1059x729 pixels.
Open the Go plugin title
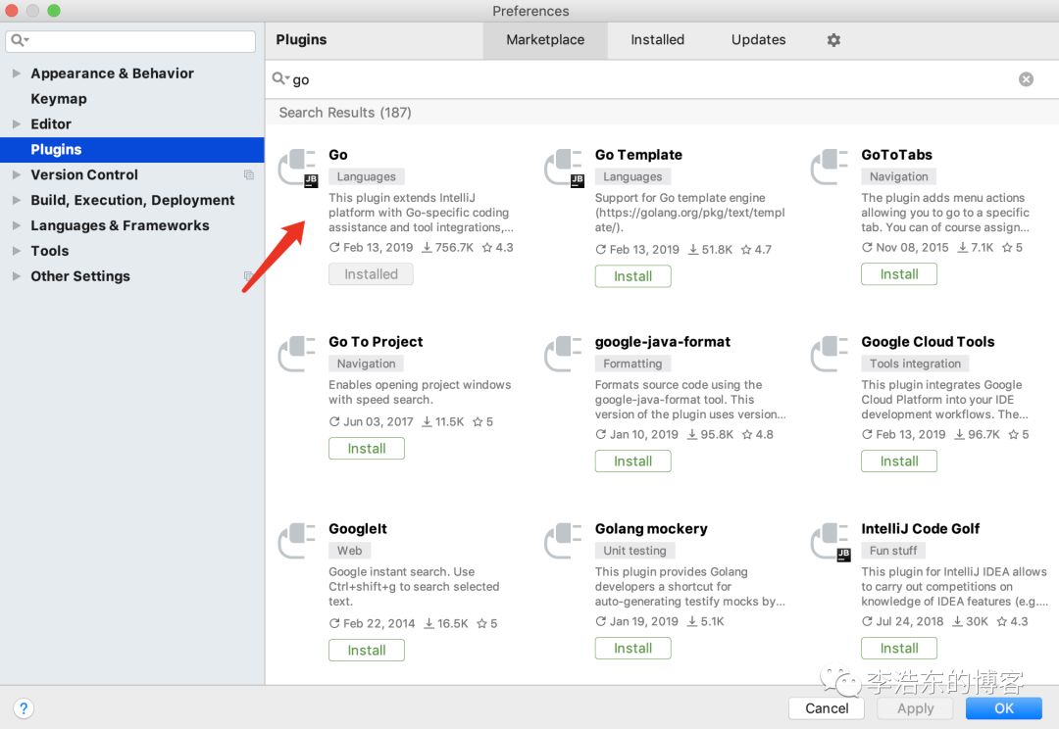pos(337,155)
